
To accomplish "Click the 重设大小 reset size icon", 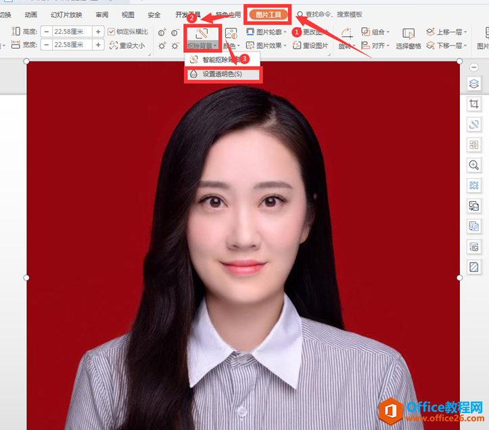I will 127,45.
